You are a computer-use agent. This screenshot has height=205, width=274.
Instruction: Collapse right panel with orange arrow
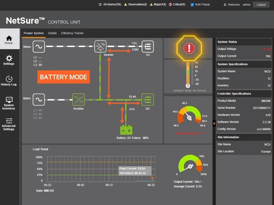[214, 123]
